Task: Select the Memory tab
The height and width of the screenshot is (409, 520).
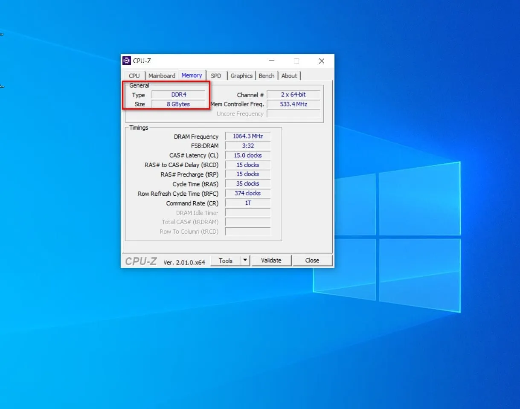Action: (192, 75)
